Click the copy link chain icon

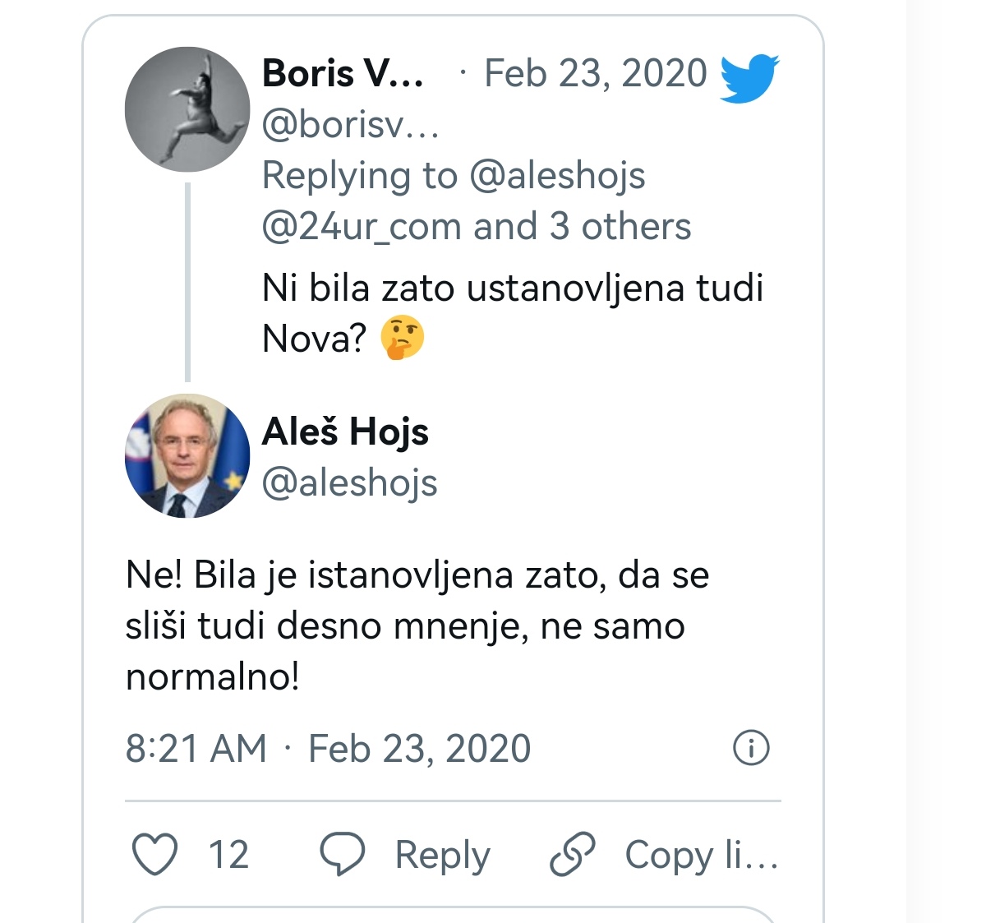click(572, 854)
